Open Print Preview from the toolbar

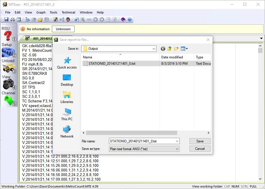point(19,19)
